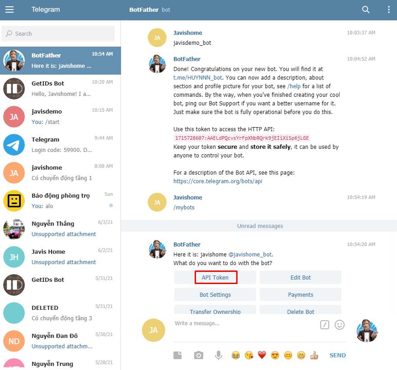This screenshot has height=370, width=397.
Task: Click the camera photo attach icon
Action: (199, 355)
